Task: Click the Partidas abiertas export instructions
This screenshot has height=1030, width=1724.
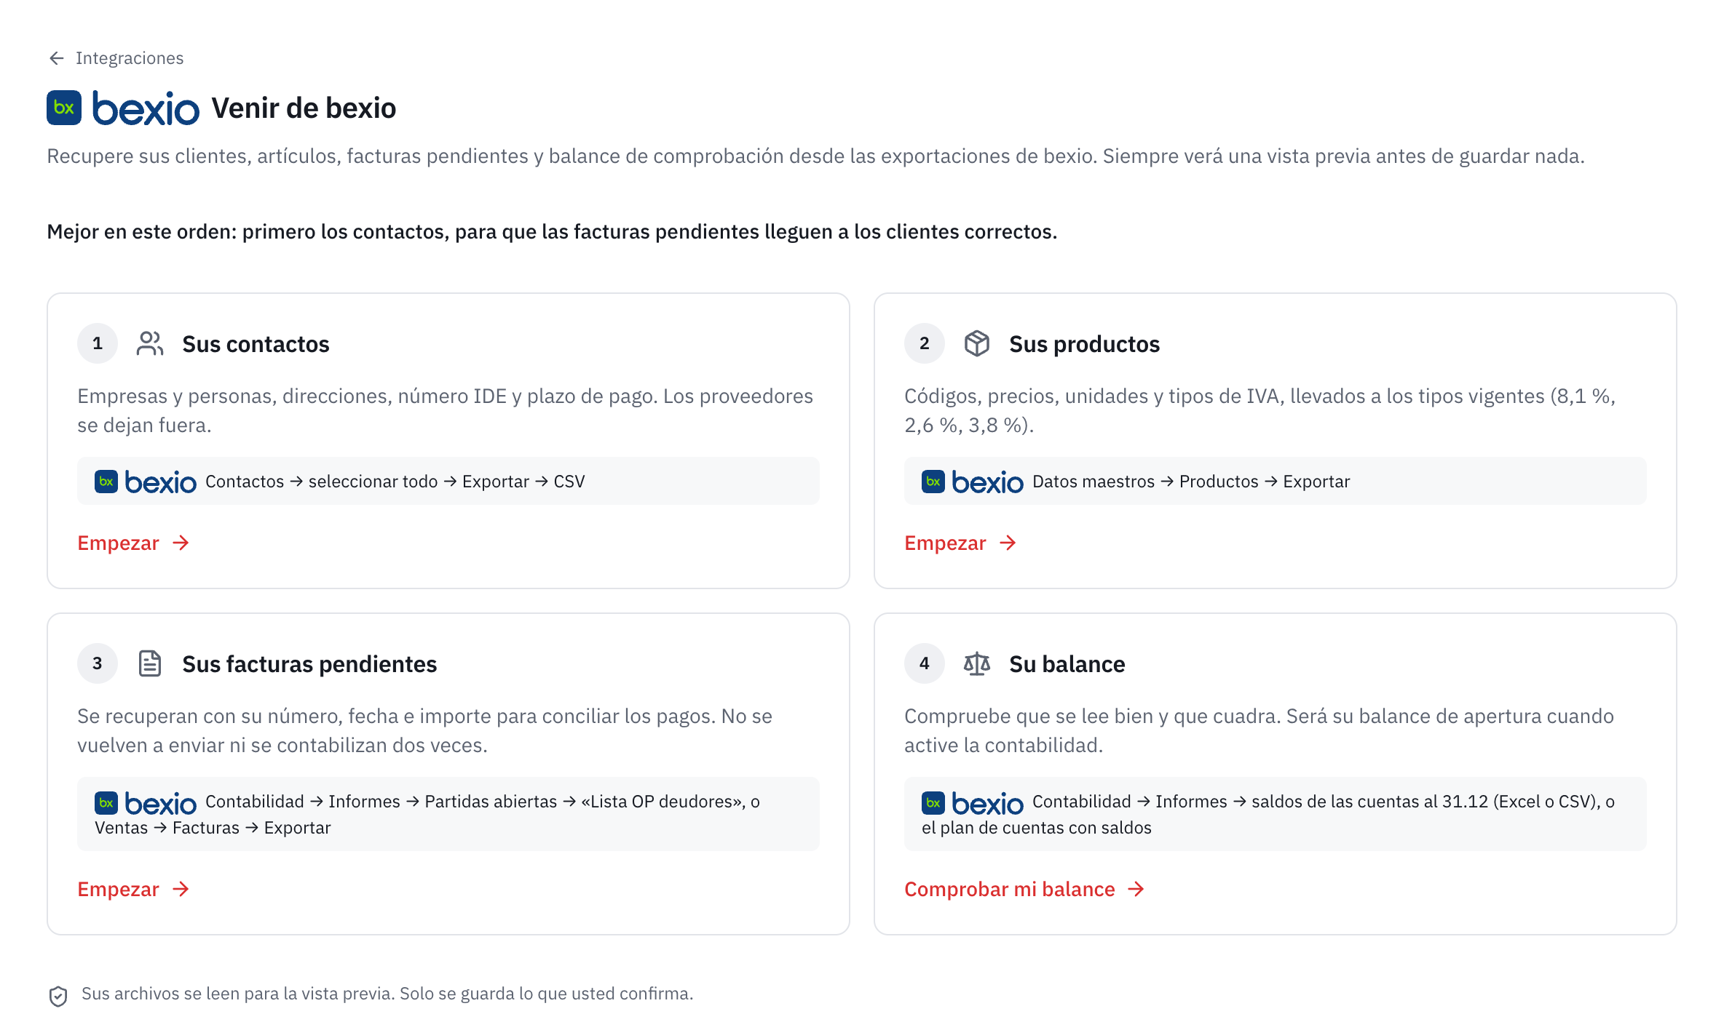Action: [448, 814]
